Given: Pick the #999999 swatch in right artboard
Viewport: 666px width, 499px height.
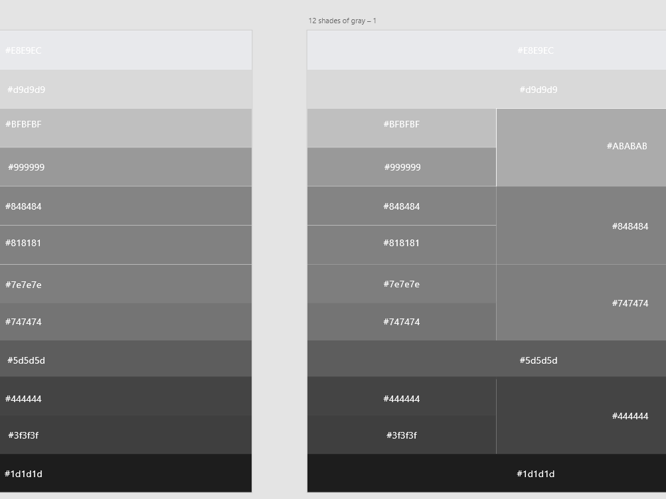Looking at the screenshot, I should tap(401, 167).
